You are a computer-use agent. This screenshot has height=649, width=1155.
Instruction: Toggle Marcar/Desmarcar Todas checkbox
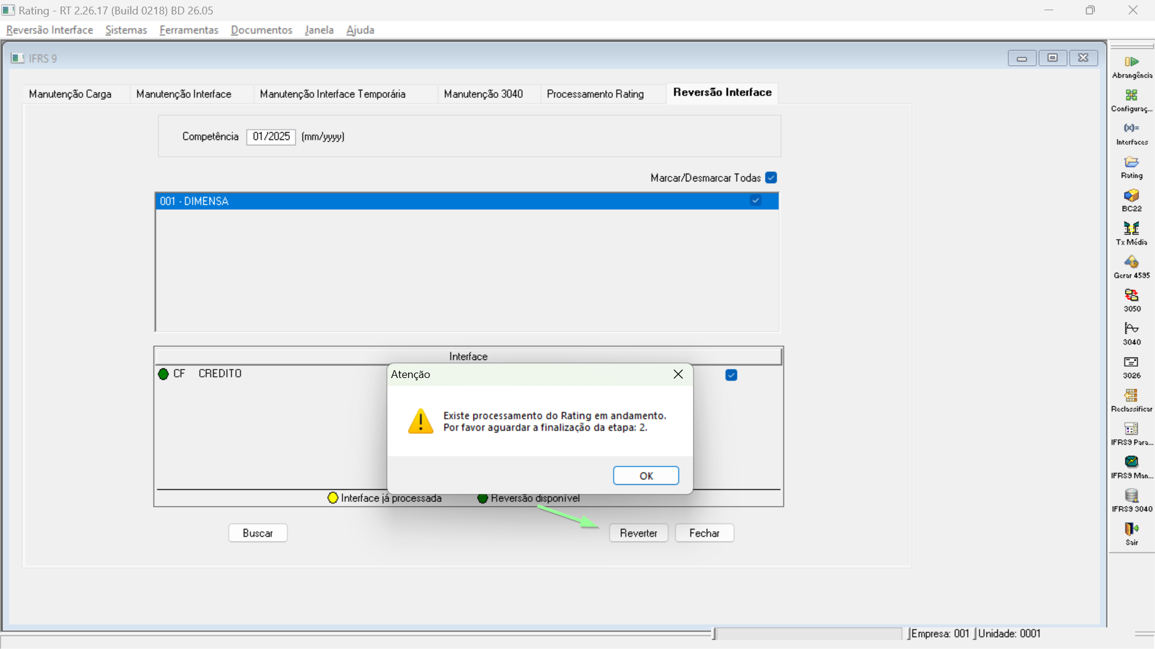[771, 178]
